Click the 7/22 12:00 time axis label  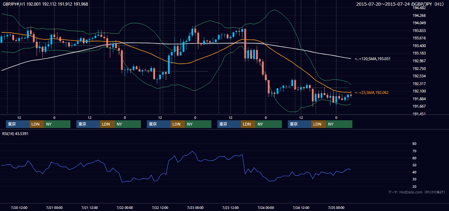click(x=160, y=207)
